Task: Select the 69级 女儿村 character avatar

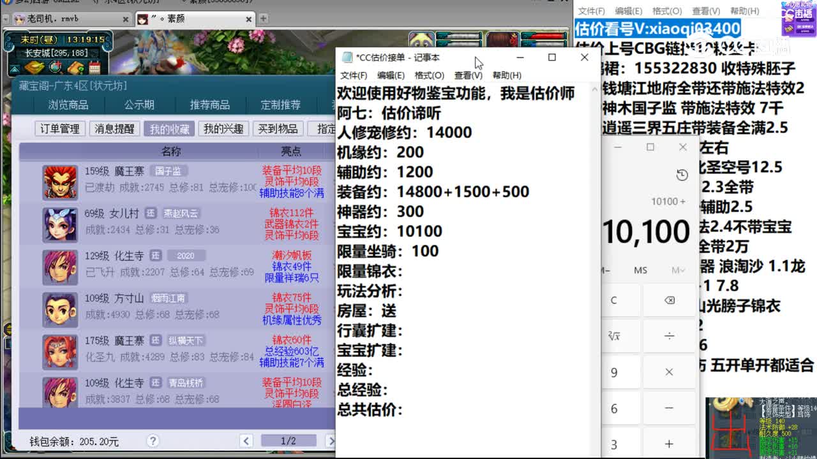Action: pos(60,224)
